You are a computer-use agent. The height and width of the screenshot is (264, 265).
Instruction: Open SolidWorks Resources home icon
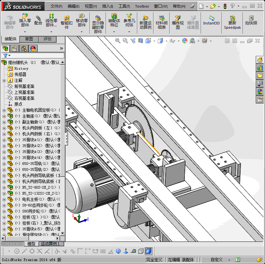260,60
